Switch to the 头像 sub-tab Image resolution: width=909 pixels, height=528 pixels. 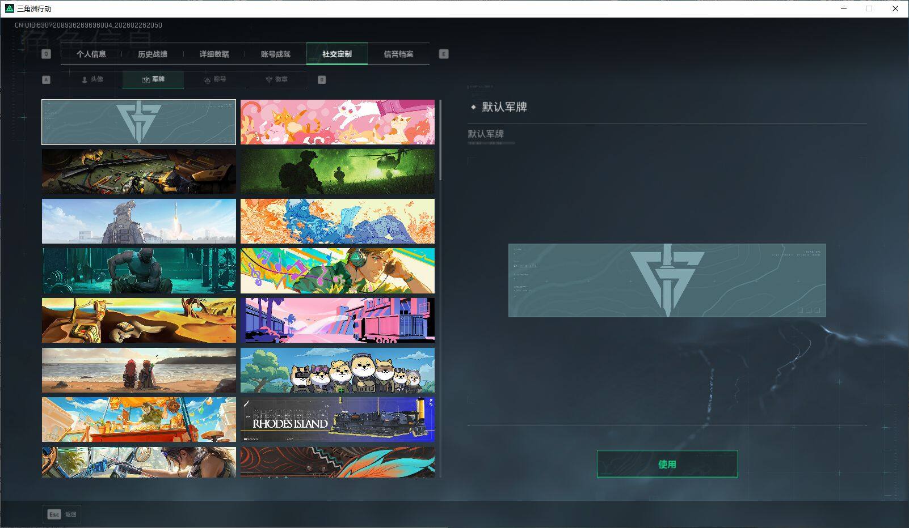[x=92, y=79]
